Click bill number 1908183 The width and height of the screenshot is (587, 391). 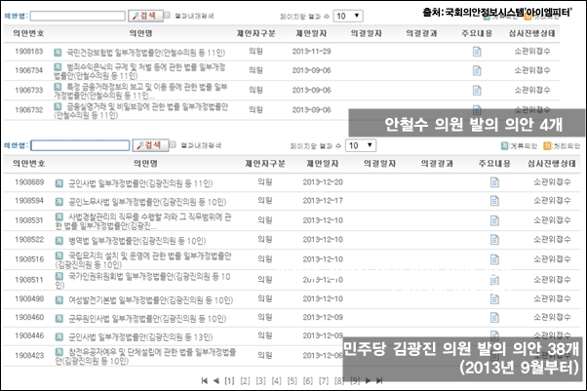pyautogui.click(x=29, y=52)
